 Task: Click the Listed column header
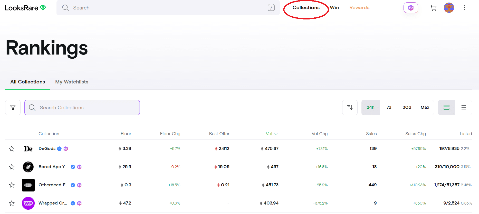(466, 134)
